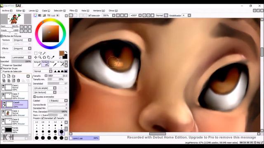
Task: Open the Editar menu
Action: (x=21, y=11)
